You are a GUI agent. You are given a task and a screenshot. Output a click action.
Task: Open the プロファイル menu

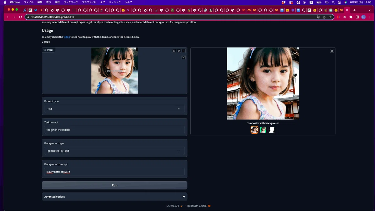pos(89,2)
